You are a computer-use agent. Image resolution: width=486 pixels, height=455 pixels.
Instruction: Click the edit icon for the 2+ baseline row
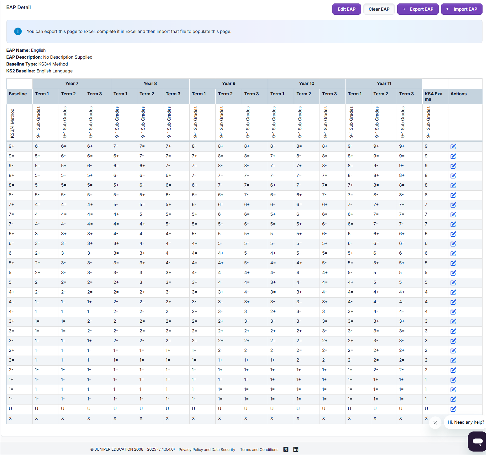point(453,351)
